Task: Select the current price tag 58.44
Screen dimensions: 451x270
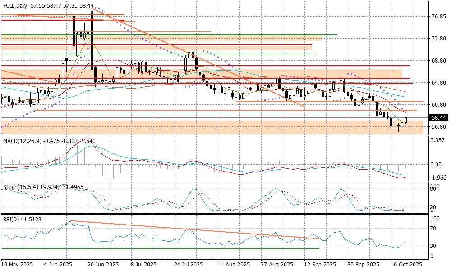Action: 438,117
